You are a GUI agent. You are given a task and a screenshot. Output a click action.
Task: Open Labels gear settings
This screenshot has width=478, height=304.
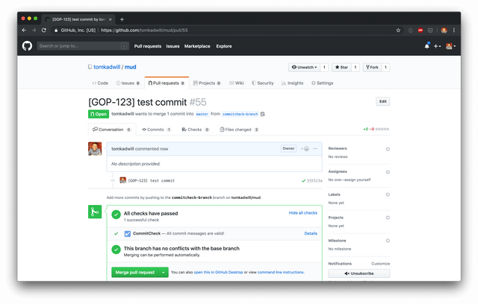pos(388,194)
